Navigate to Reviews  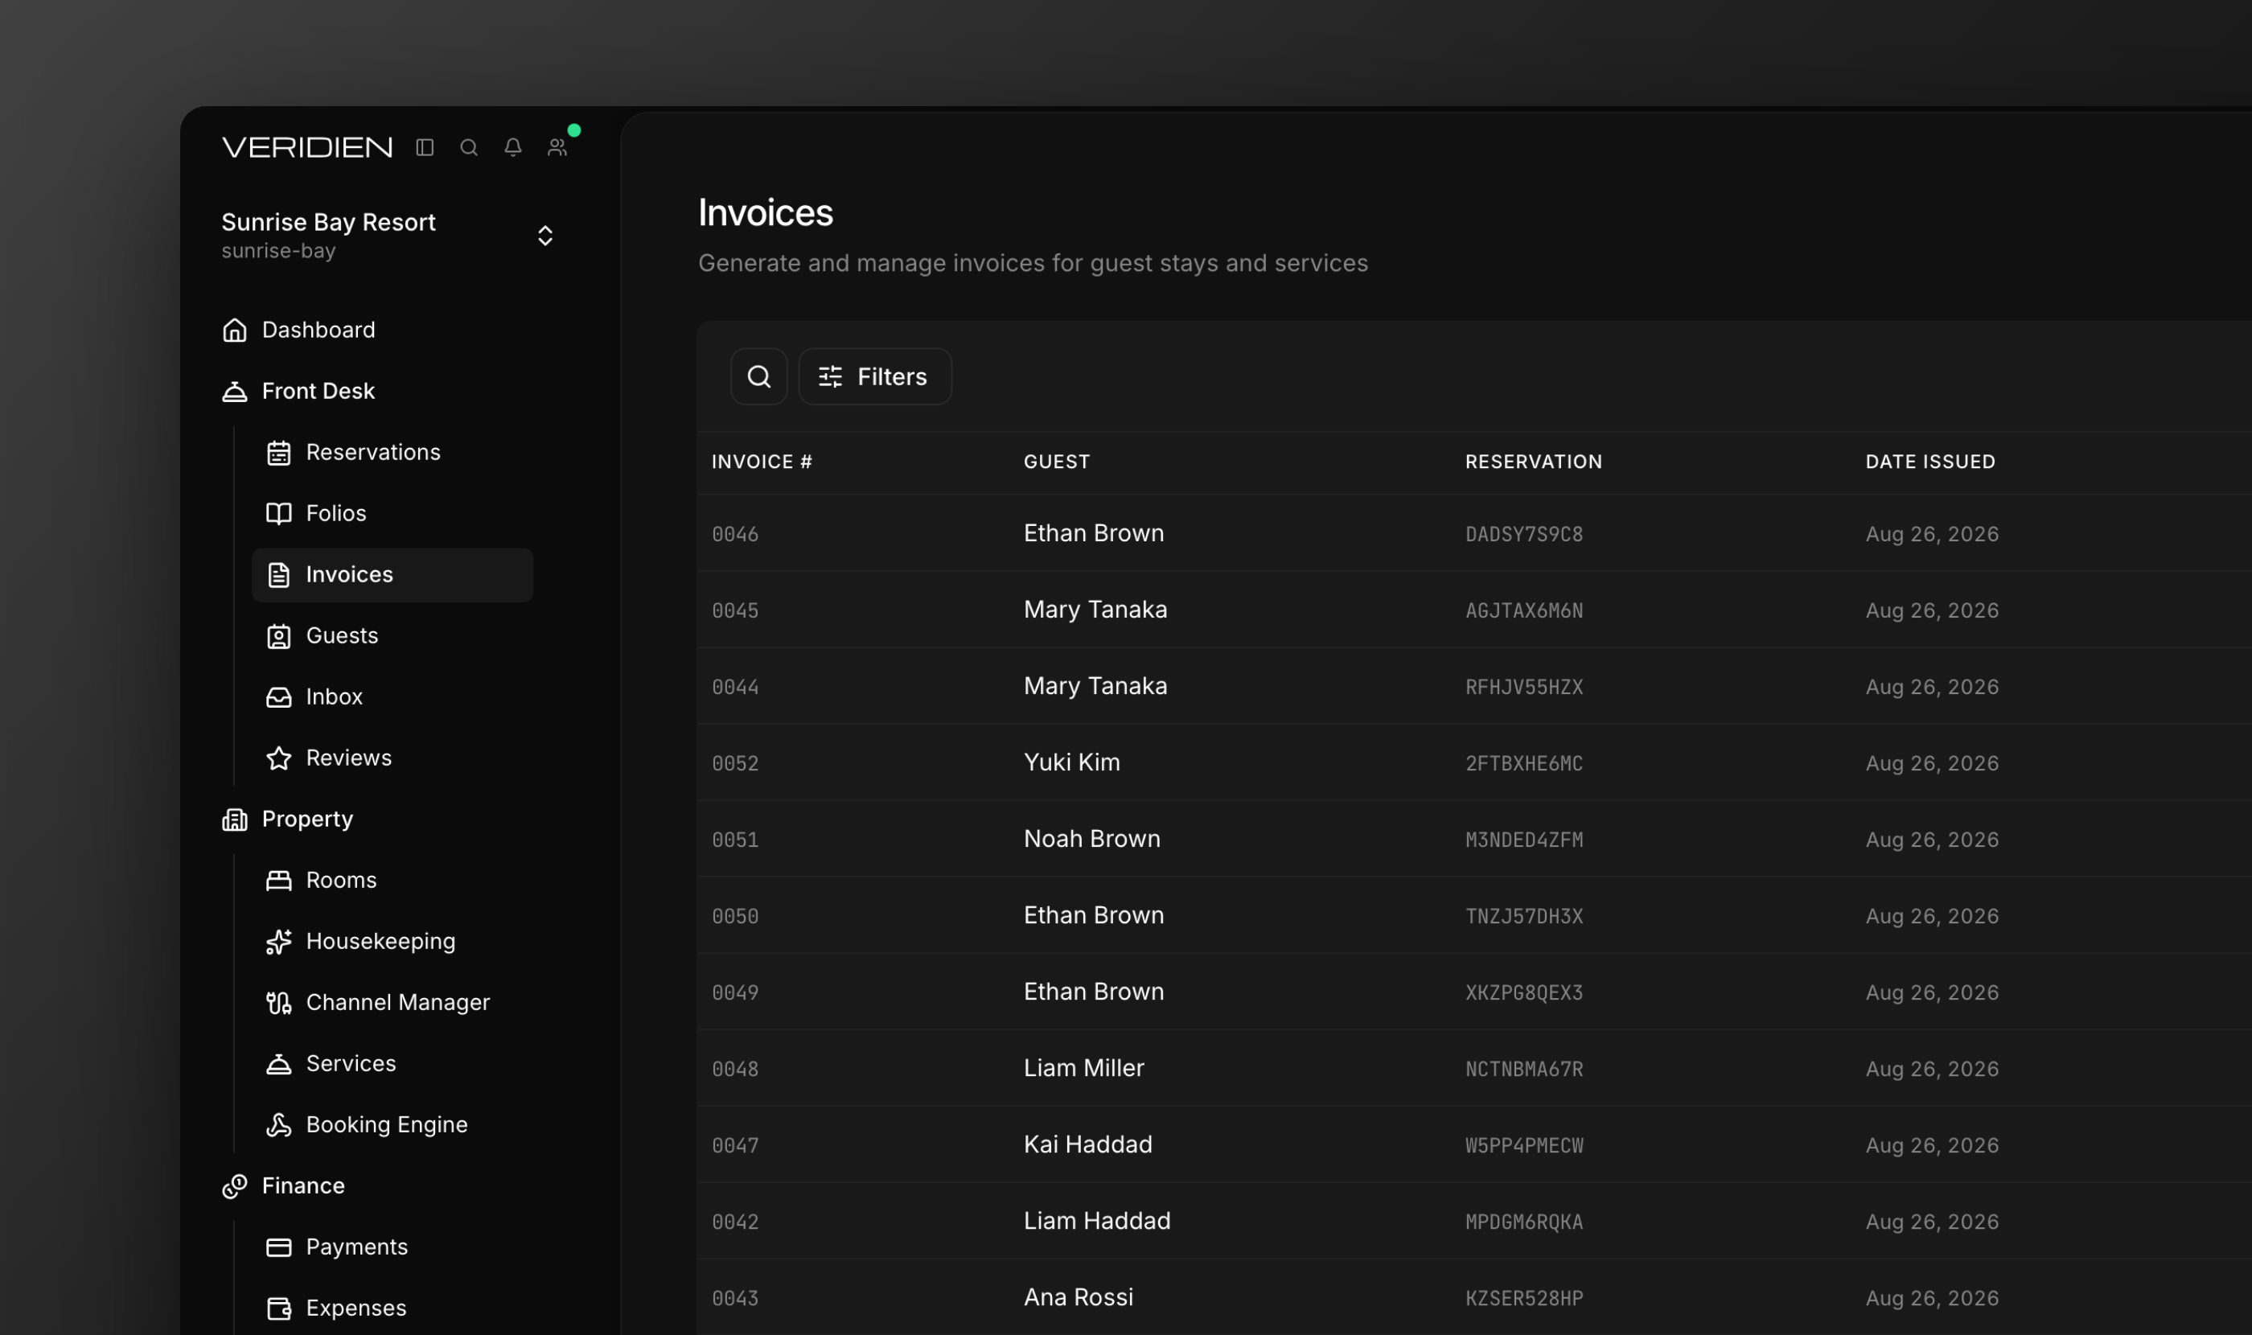[x=349, y=758]
